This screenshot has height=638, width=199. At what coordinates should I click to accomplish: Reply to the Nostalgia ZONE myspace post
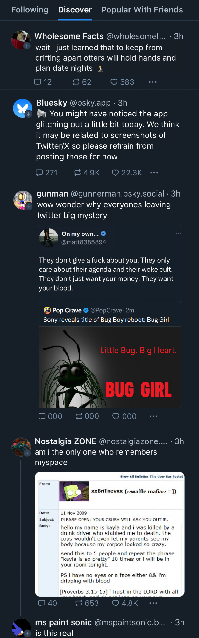click(x=41, y=603)
